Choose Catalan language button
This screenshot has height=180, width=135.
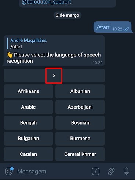28,154
